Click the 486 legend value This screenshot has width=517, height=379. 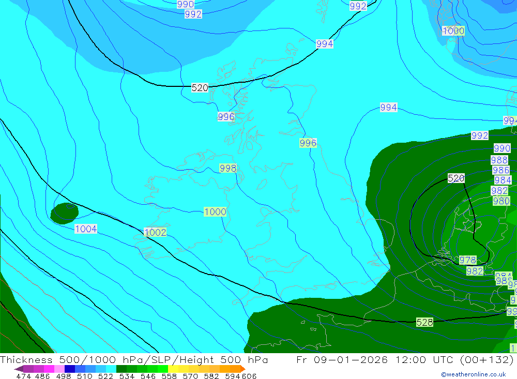42,376
